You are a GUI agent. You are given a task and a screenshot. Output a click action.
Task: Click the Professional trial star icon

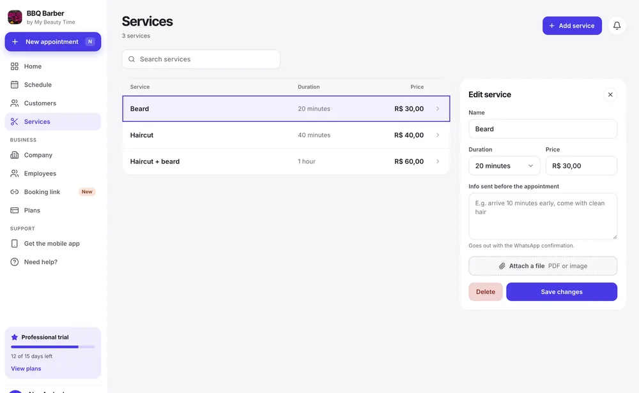(x=15, y=337)
